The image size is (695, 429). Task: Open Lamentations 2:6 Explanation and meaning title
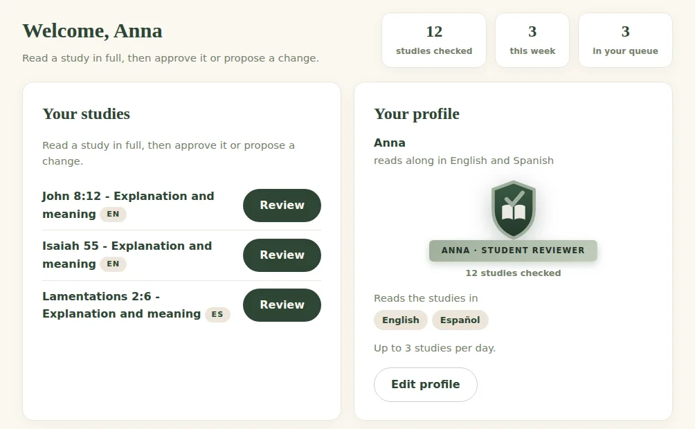pyautogui.click(x=121, y=305)
